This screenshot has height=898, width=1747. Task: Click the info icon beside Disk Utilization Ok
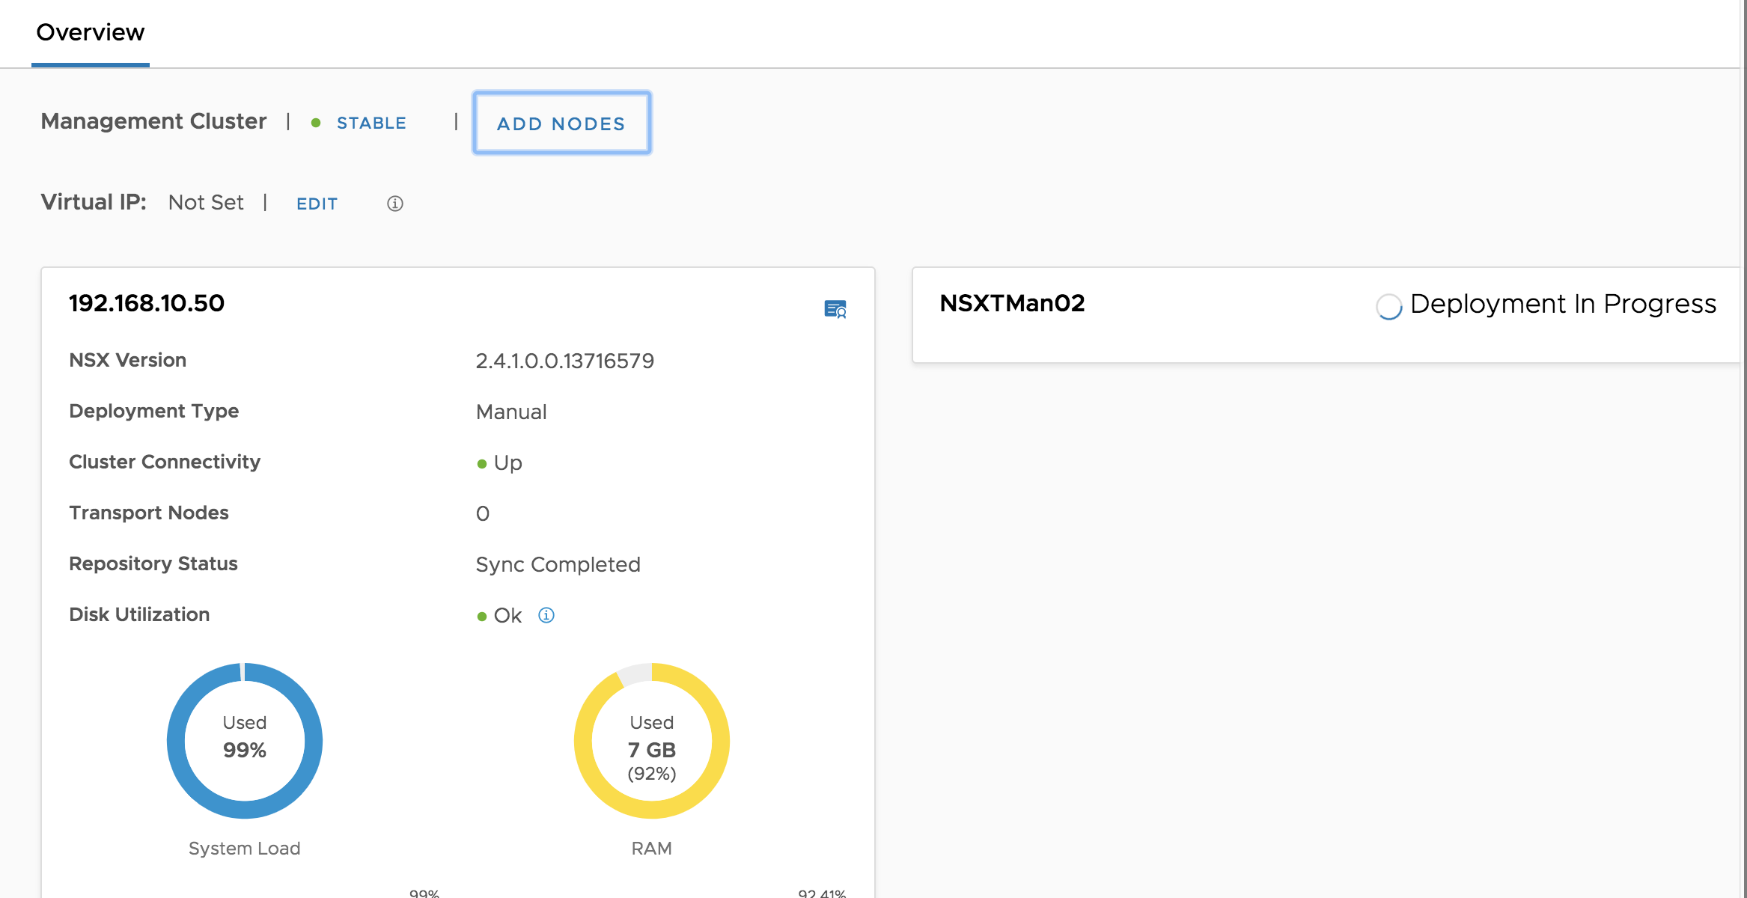coord(546,615)
